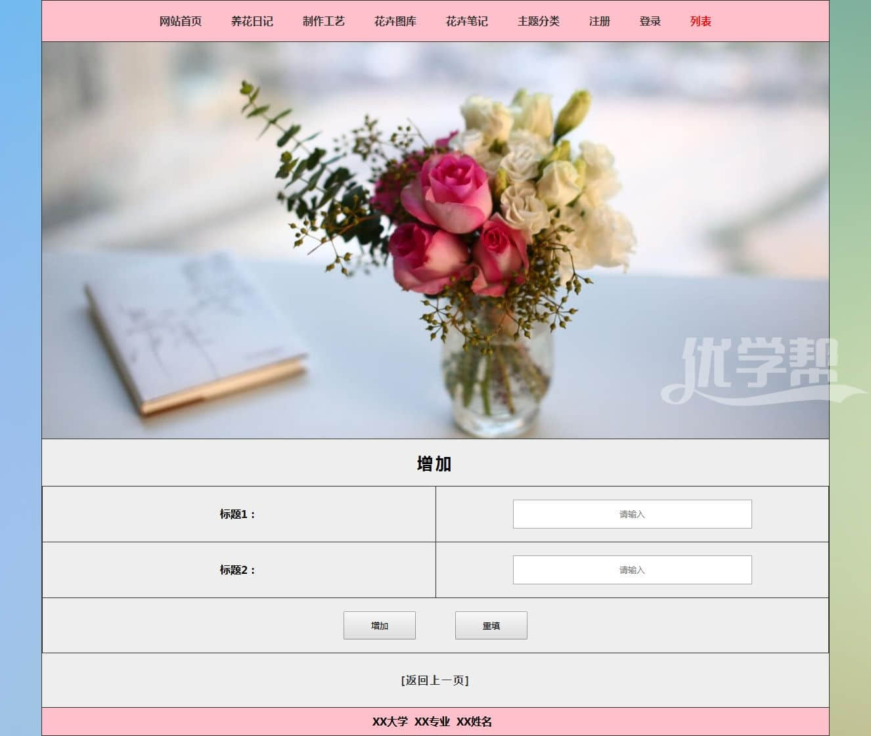Click the footer text XX大学 XX专业 XX姓名
871x736 pixels.
click(432, 722)
